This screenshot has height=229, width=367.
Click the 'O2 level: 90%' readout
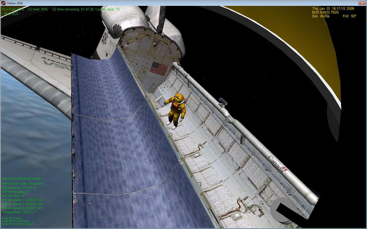[38, 9]
